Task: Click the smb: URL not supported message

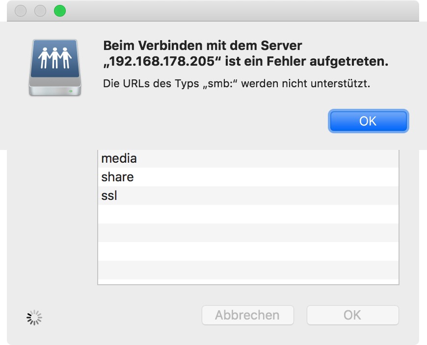Action: click(236, 83)
